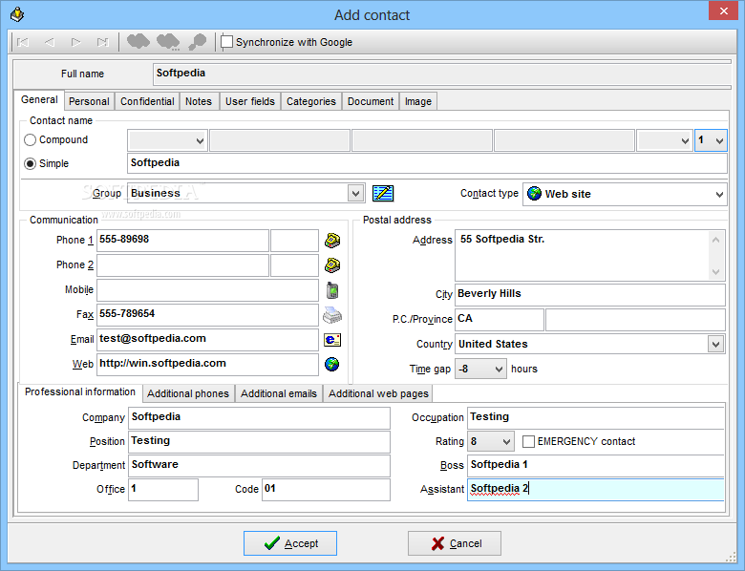745x571 pixels.
Task: Click the City field with Beverly Hills
Action: point(590,294)
